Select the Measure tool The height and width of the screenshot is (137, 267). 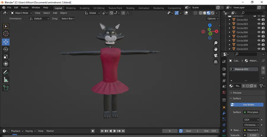pyautogui.click(x=6, y=80)
